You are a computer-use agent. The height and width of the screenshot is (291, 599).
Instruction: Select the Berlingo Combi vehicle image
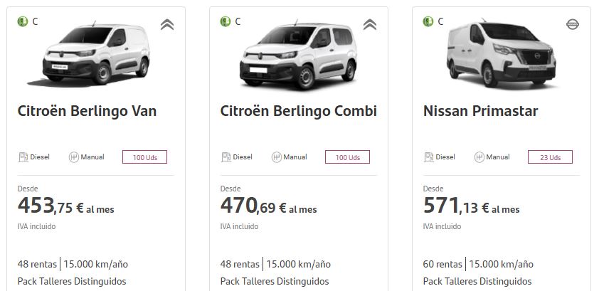(297, 55)
